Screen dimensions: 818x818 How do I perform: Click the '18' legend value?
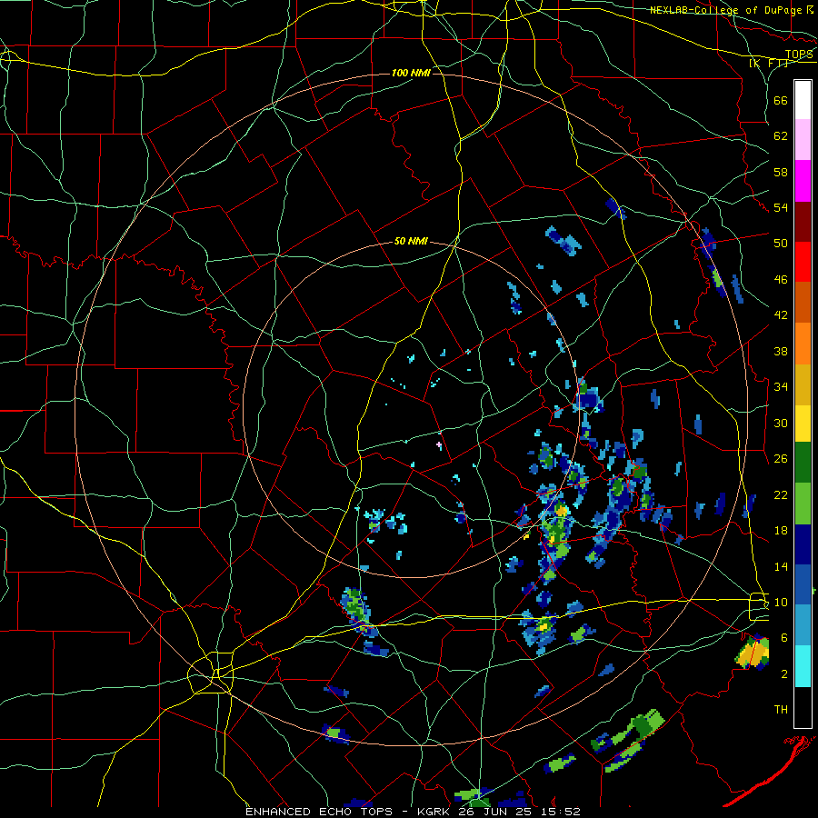[x=781, y=531]
